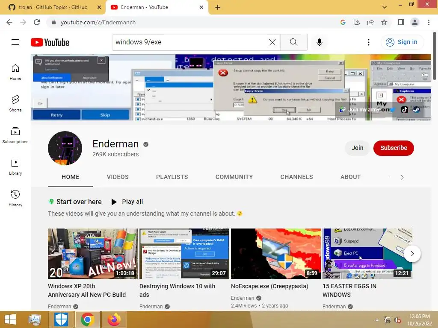The width and height of the screenshot is (438, 328).
Task: Show hidden system tray icons
Action: [x=377, y=320]
